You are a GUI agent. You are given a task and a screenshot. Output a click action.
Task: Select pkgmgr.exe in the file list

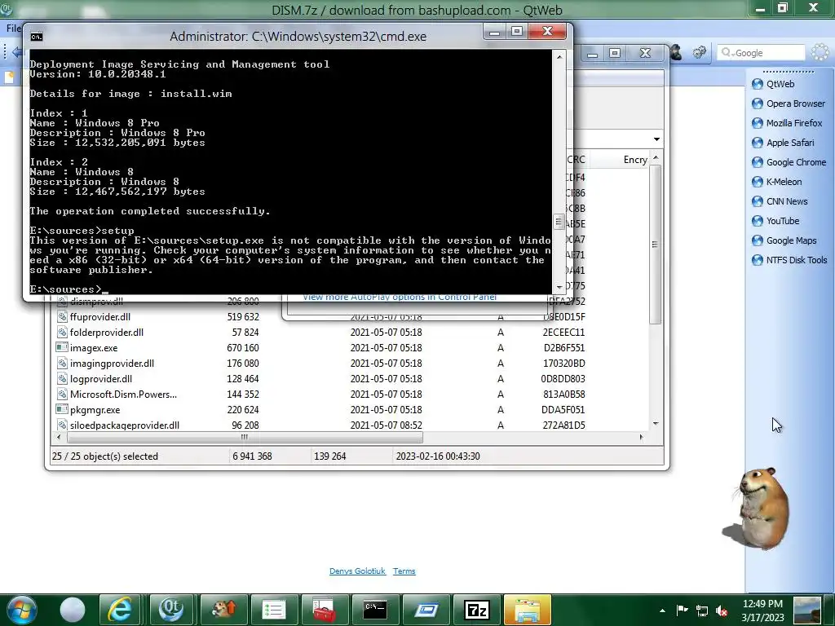coord(95,410)
